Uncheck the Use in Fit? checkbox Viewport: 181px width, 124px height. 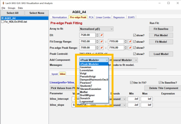pyautogui.click(x=131, y=82)
